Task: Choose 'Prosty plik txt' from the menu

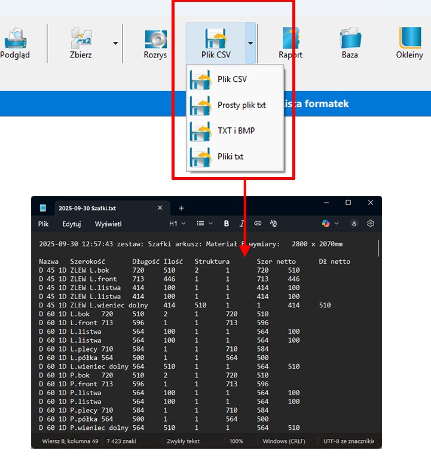Action: (x=241, y=105)
